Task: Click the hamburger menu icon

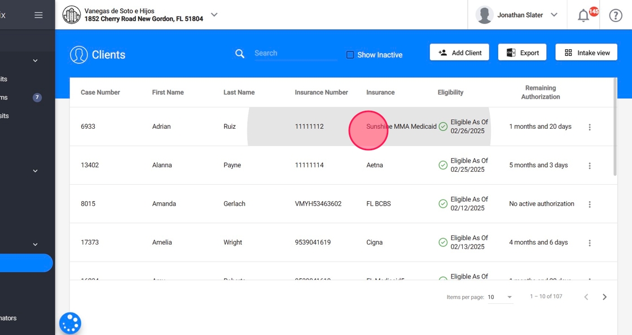Action: click(38, 15)
